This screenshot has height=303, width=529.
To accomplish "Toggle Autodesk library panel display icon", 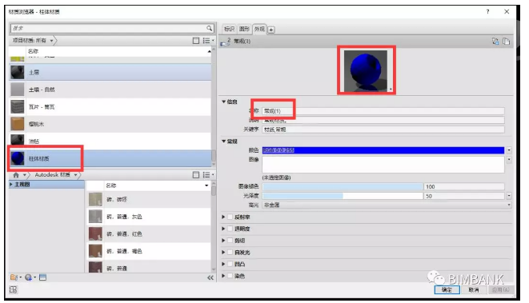I will pyautogui.click(x=196, y=175).
